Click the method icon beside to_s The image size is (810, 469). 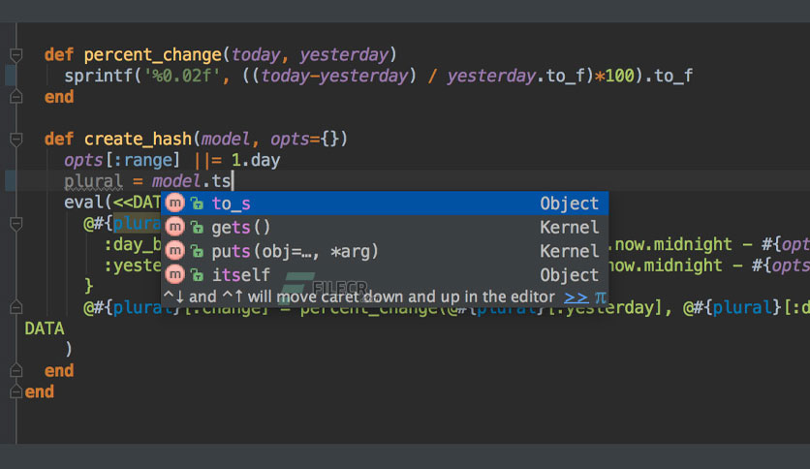174,203
